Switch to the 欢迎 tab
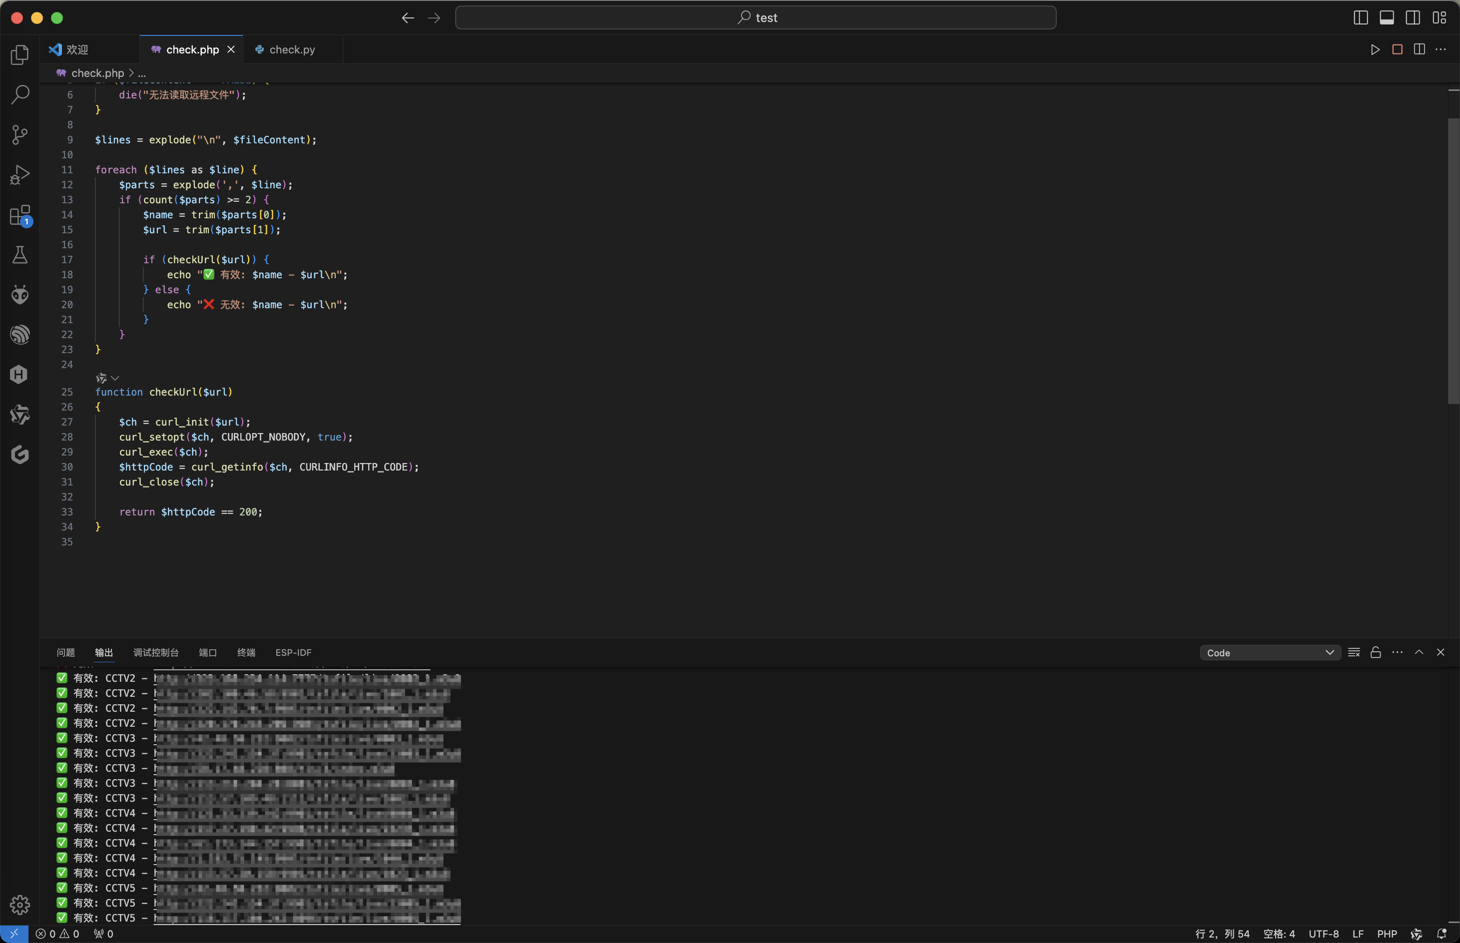Image resolution: width=1460 pixels, height=943 pixels. (90, 49)
